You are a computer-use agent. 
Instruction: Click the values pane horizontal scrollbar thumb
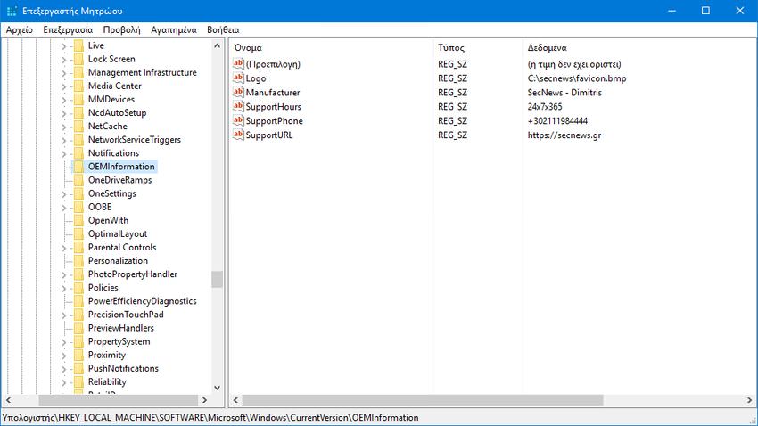coord(423,400)
